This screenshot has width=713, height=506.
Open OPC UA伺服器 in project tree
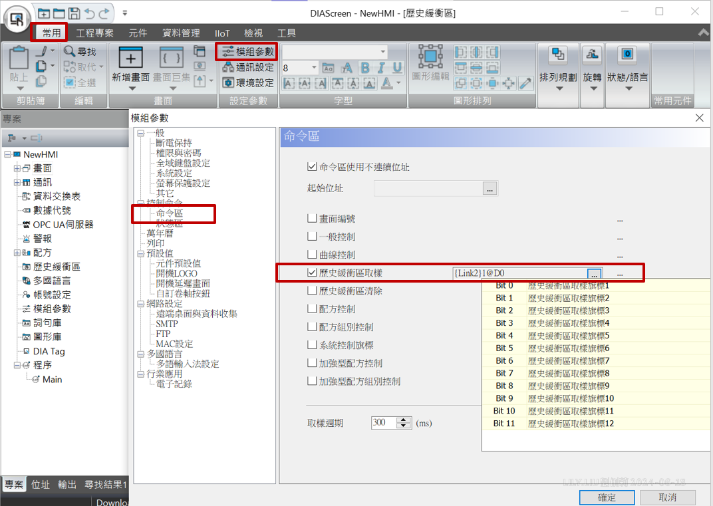coord(63,224)
